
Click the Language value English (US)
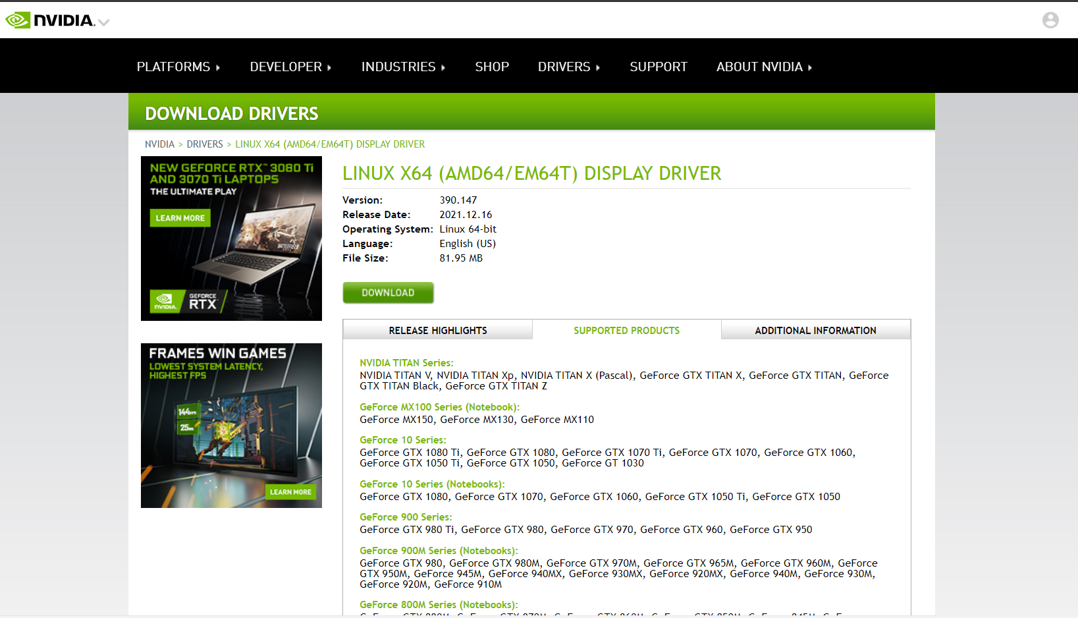click(468, 244)
